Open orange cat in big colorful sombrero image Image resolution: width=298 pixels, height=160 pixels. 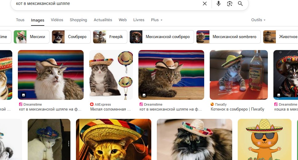point(114,139)
